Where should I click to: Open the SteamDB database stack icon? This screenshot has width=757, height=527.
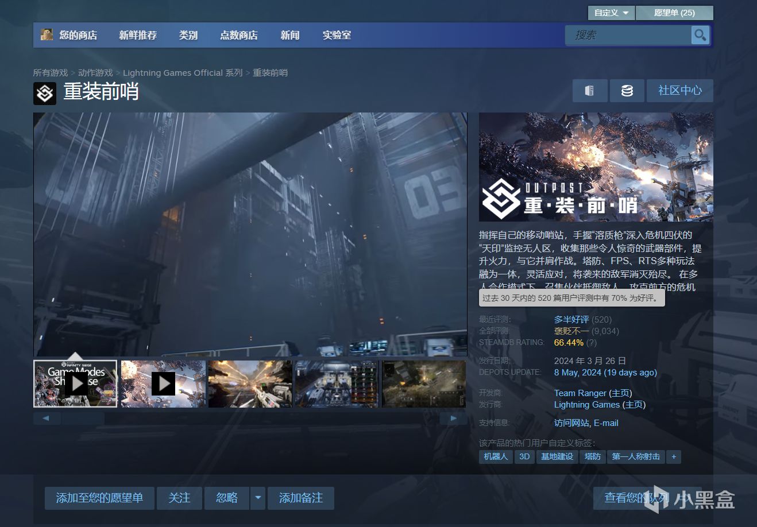tap(627, 91)
